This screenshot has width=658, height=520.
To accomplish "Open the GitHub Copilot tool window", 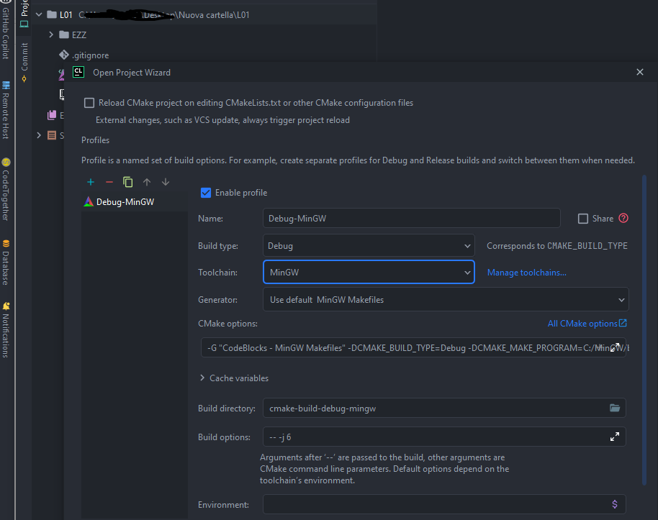I will pos(6,29).
